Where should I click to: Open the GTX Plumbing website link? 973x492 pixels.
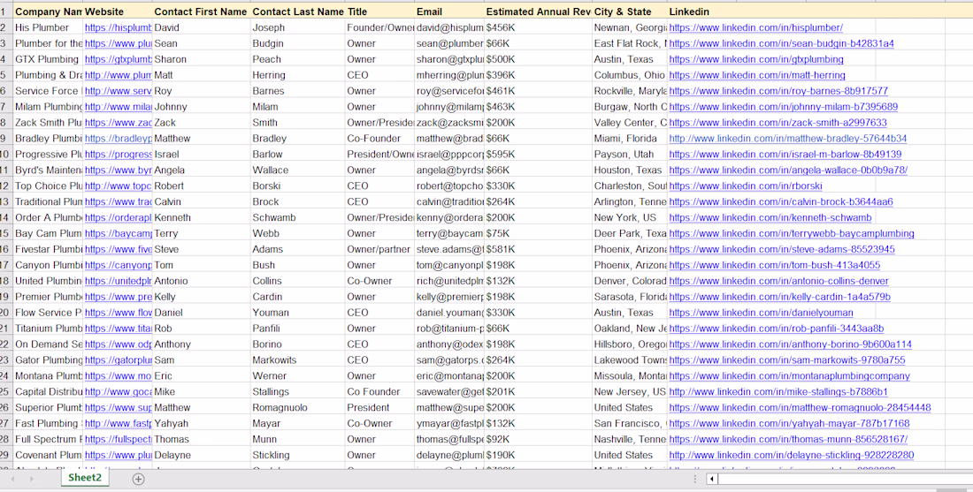(118, 59)
